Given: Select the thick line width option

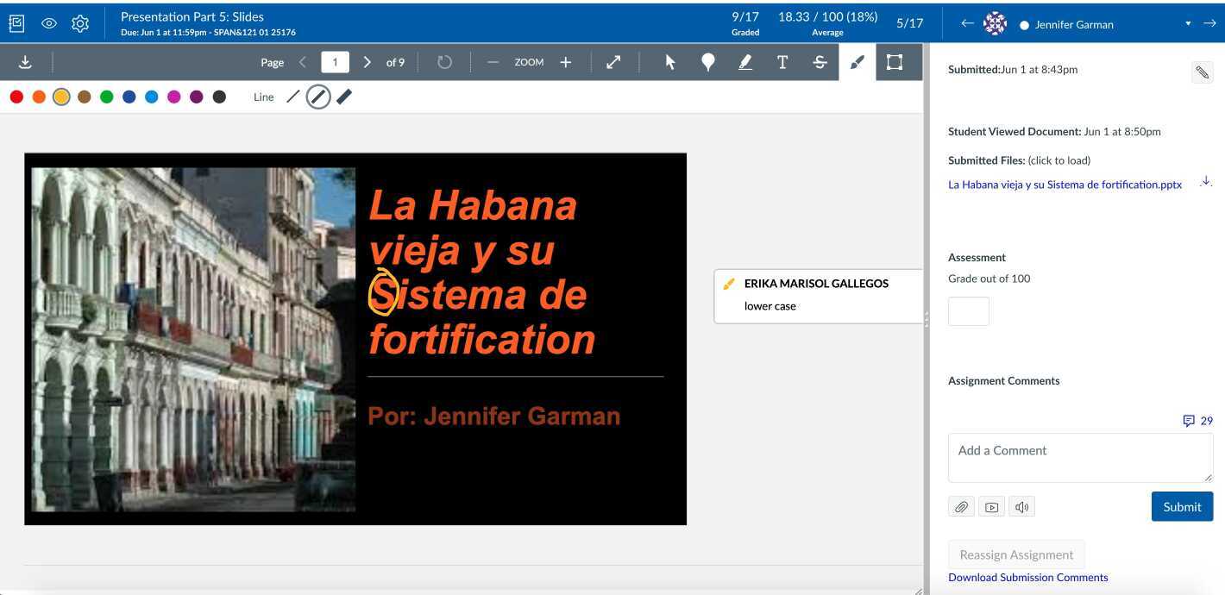Looking at the screenshot, I should 344,97.
